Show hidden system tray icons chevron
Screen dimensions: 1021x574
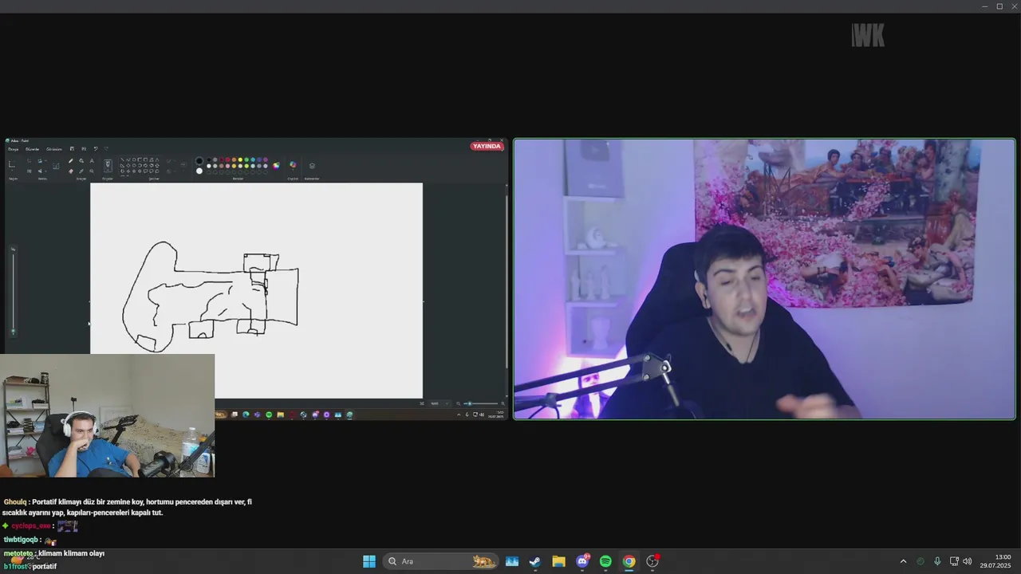click(903, 561)
